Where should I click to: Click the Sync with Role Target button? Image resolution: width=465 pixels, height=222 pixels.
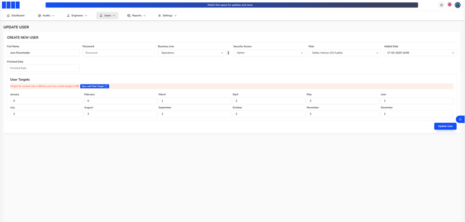[x=95, y=86]
